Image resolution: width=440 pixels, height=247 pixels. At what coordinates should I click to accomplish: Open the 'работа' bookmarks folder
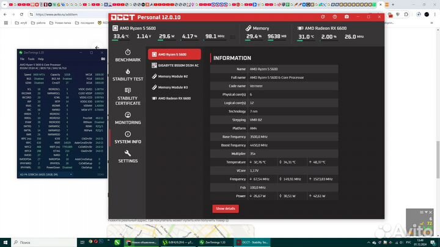[x=38, y=23]
